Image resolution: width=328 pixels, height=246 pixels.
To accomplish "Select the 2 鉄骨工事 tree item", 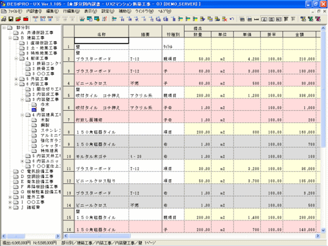I will [43, 69].
